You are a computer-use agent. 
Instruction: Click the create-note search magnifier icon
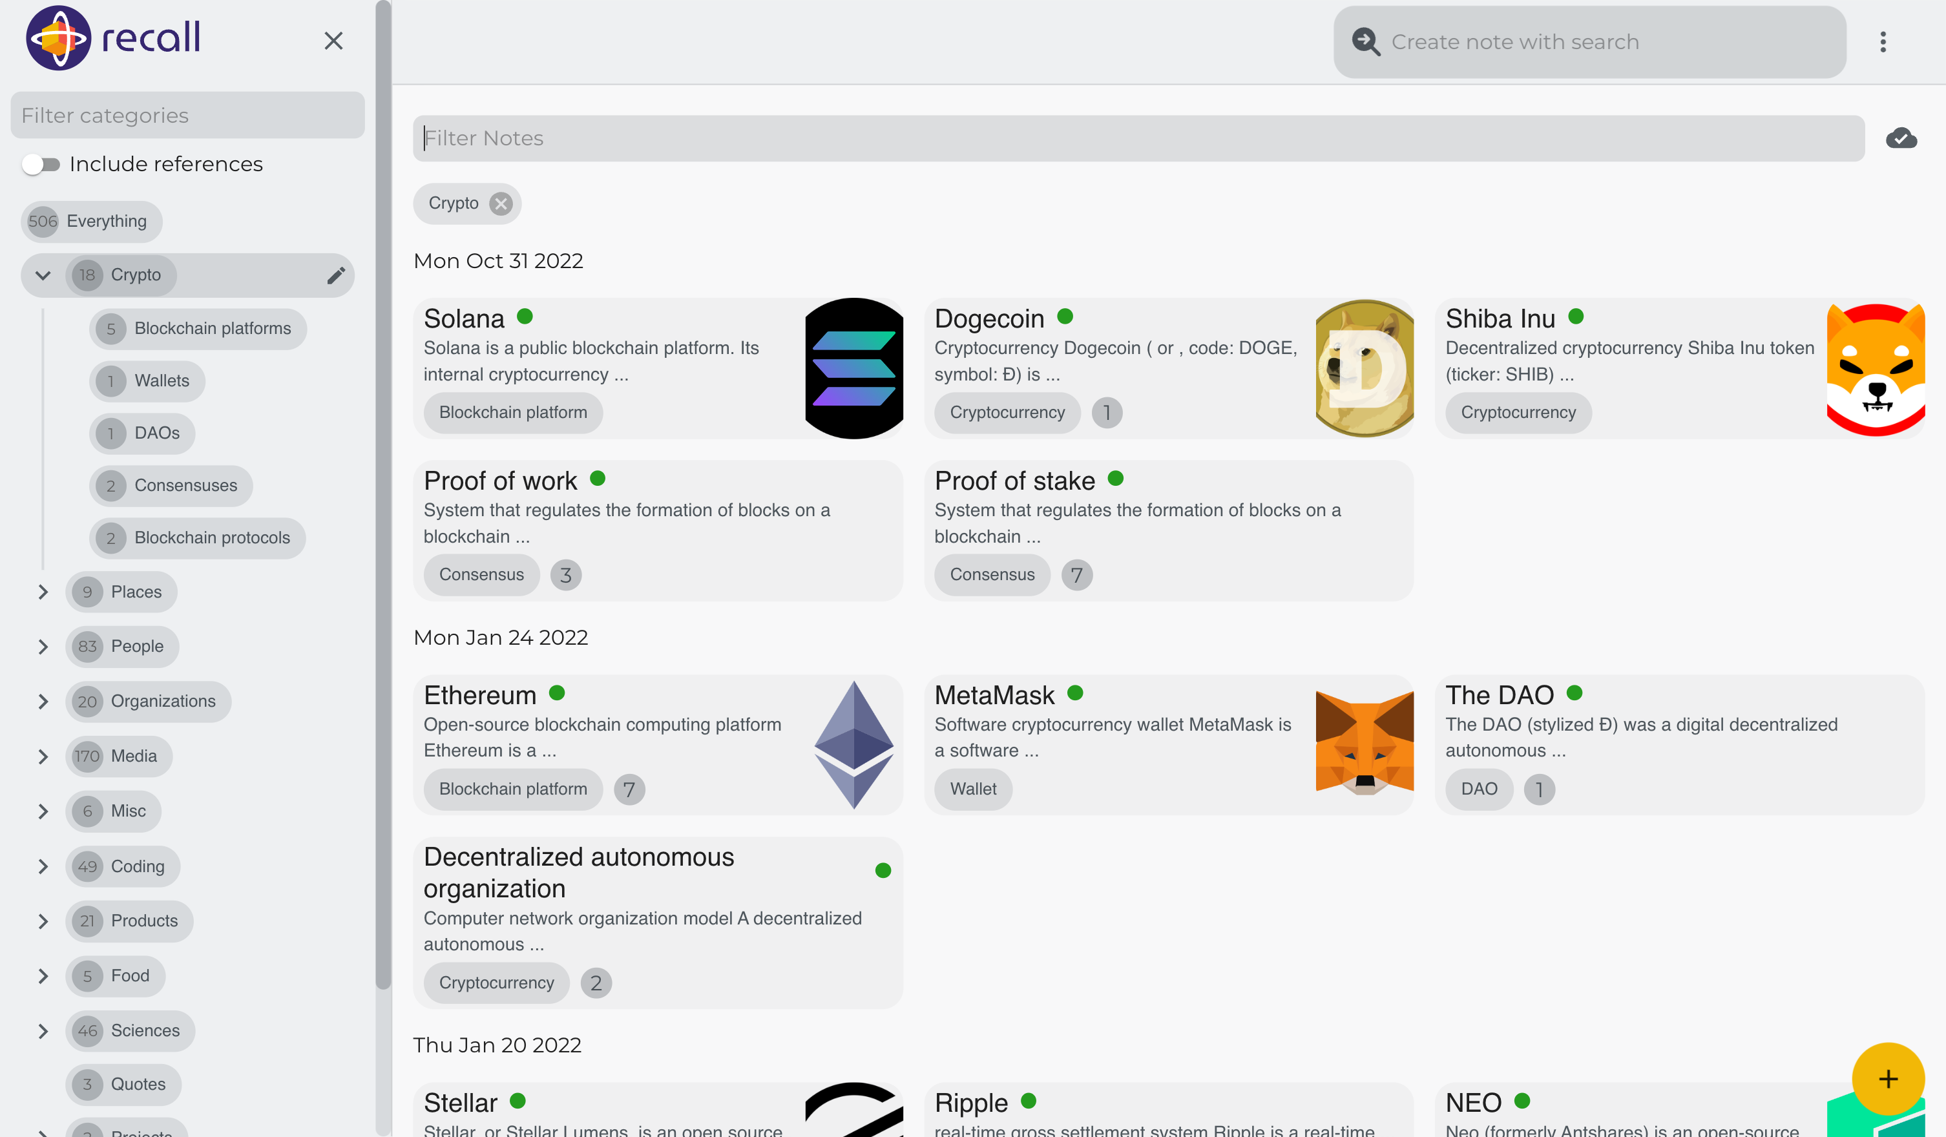point(1365,42)
